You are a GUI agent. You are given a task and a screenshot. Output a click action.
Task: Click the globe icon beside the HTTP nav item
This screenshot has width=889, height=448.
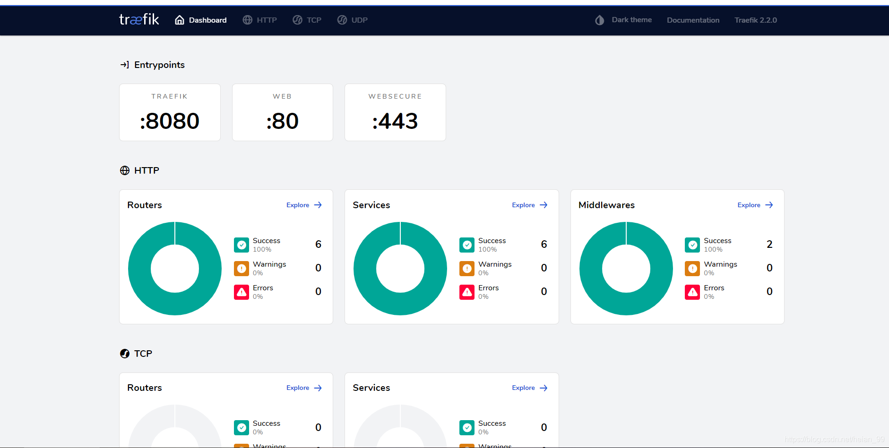[x=248, y=20]
